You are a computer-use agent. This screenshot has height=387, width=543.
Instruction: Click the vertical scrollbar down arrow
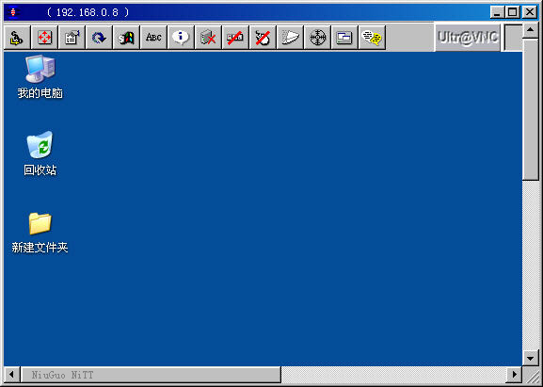point(530,357)
